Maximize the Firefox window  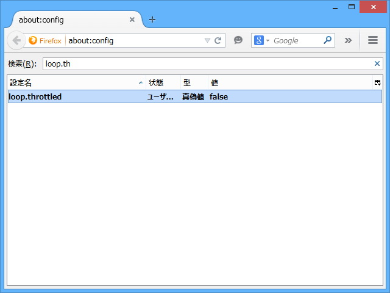point(352,7)
